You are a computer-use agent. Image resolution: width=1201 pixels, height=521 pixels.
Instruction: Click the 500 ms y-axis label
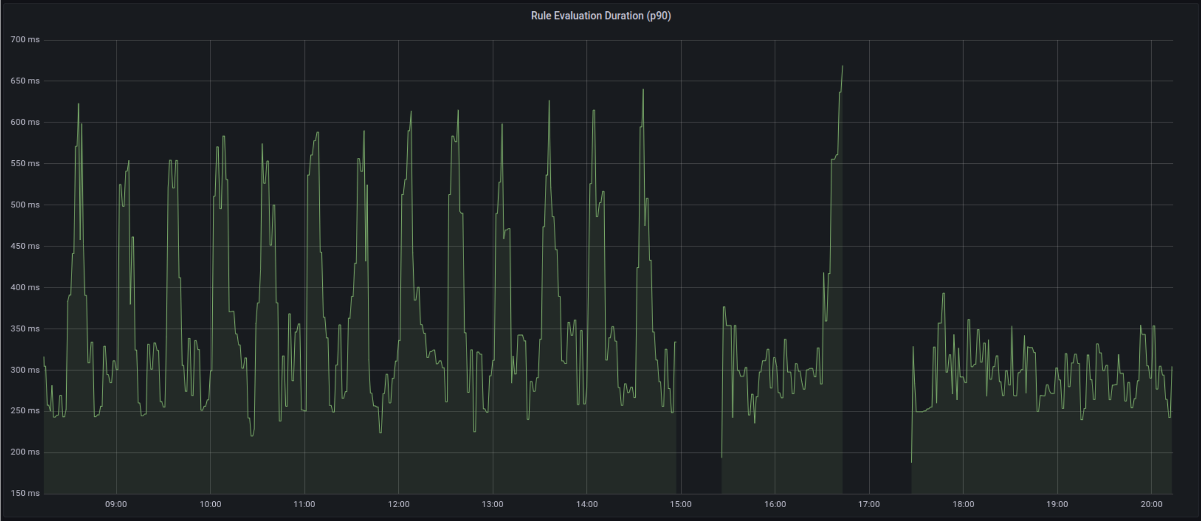[x=25, y=205]
